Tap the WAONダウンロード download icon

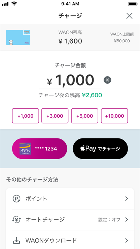pos(16,241)
